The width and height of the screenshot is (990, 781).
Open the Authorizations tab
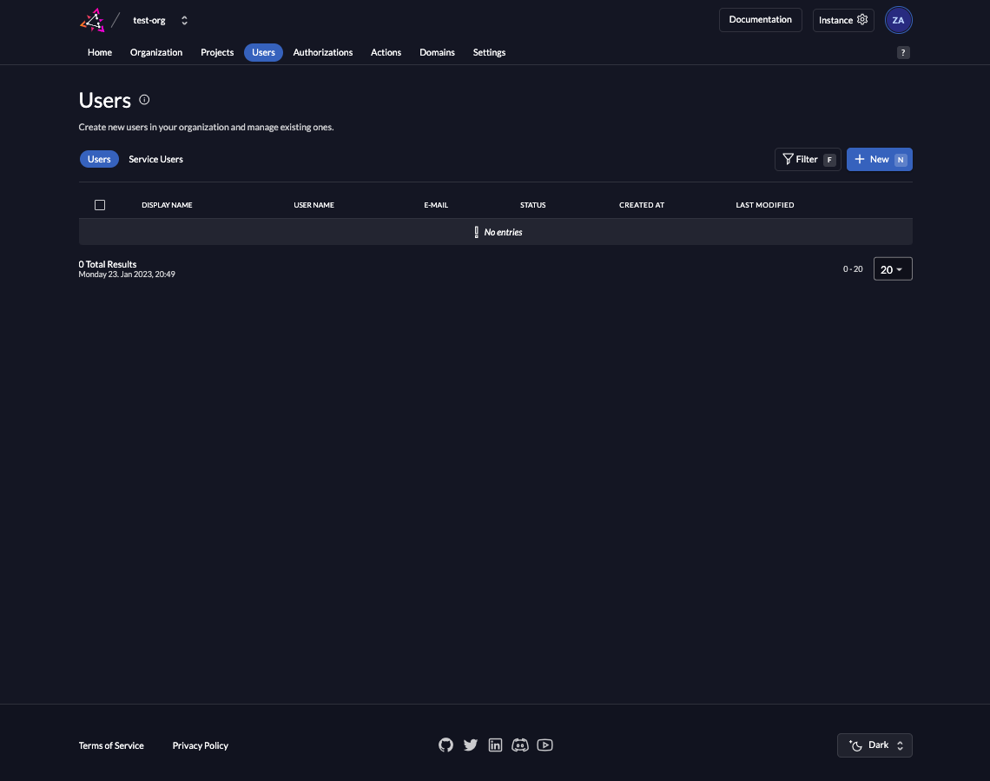tap(323, 52)
